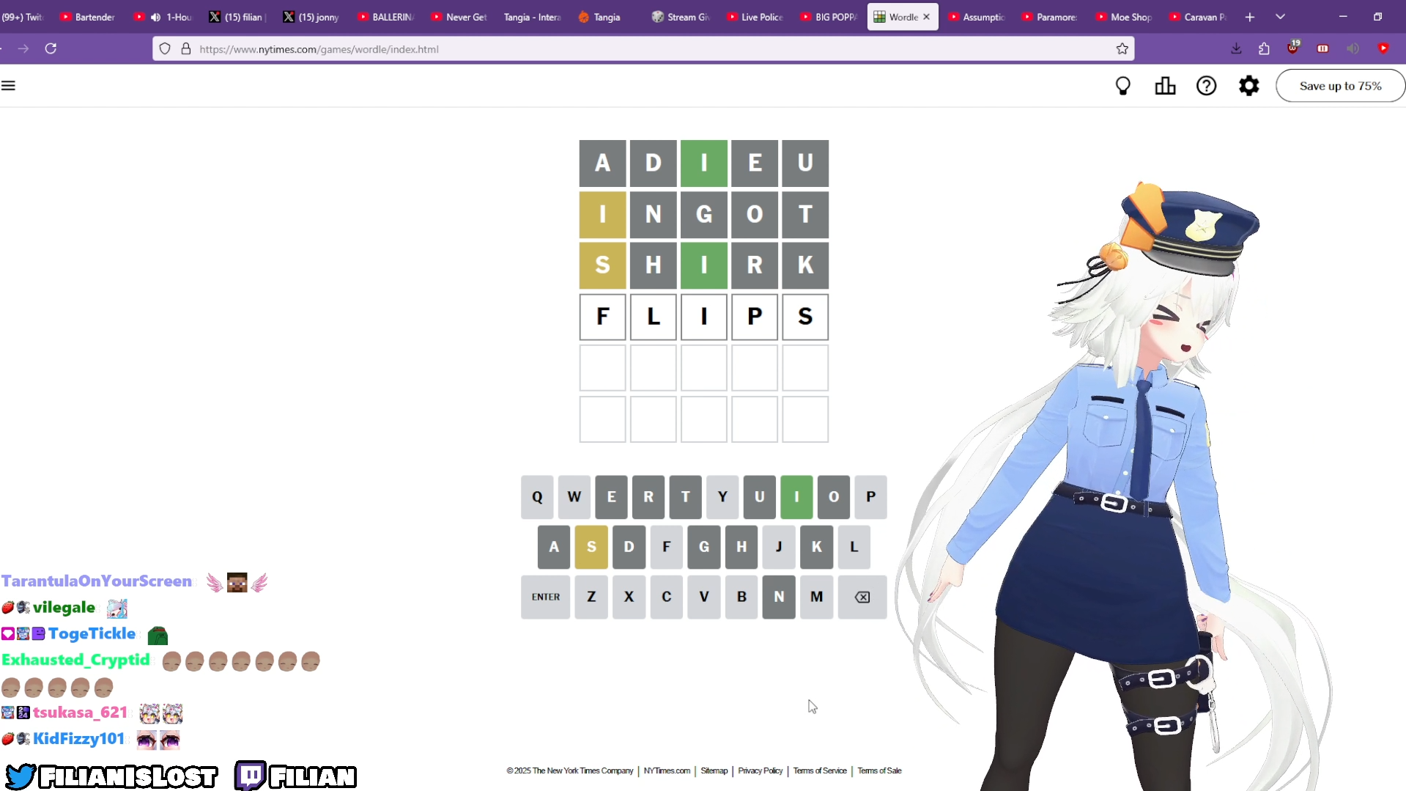
Task: Tap the Q key on Wordle keyboard
Action: [537, 497]
